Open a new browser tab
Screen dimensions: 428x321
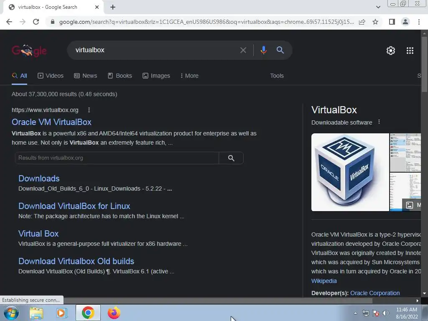[x=113, y=7]
